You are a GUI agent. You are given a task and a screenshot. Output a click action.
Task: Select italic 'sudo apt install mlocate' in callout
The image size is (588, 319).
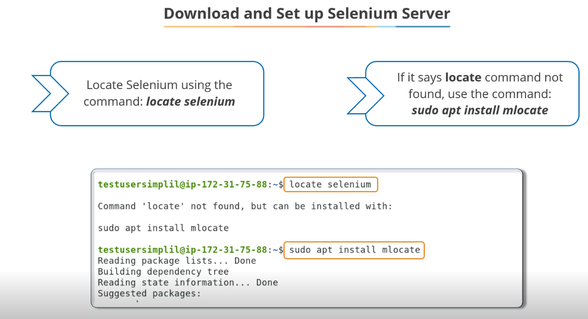[x=480, y=110]
